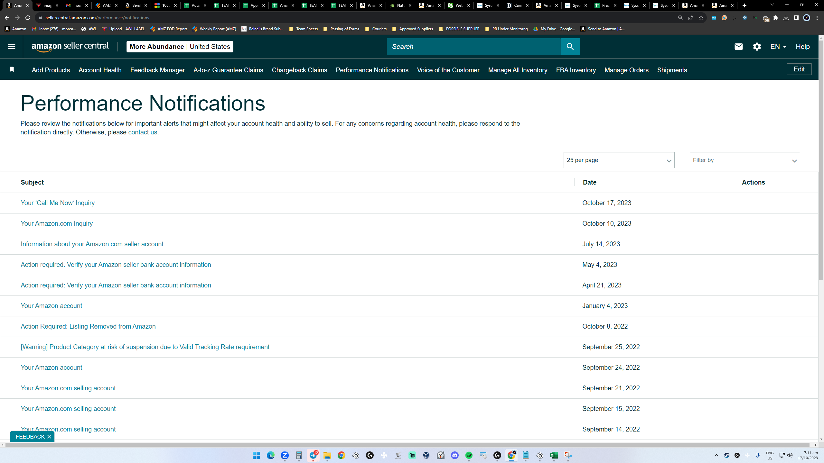Click the Amazon Seller Central logo
This screenshot has height=463, width=824.
tap(70, 47)
